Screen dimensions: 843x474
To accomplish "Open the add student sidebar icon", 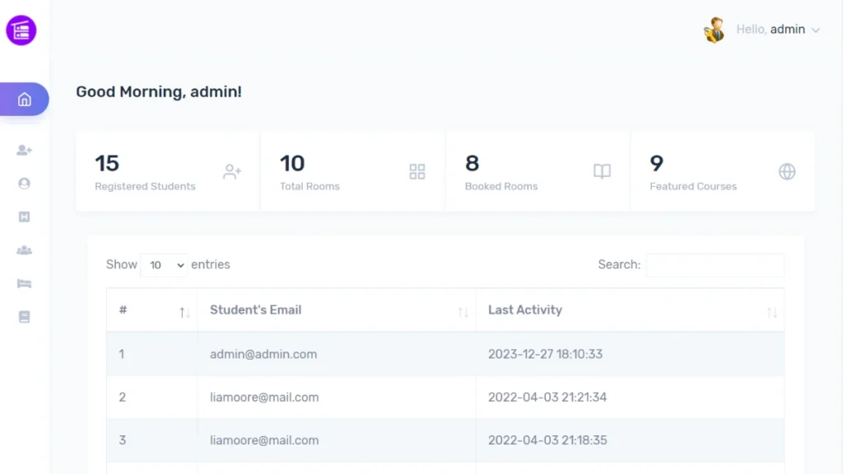I will 24,150.
